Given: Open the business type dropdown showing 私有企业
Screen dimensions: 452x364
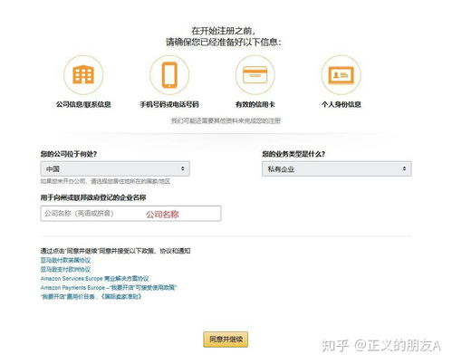Looking at the screenshot, I should [337, 168].
